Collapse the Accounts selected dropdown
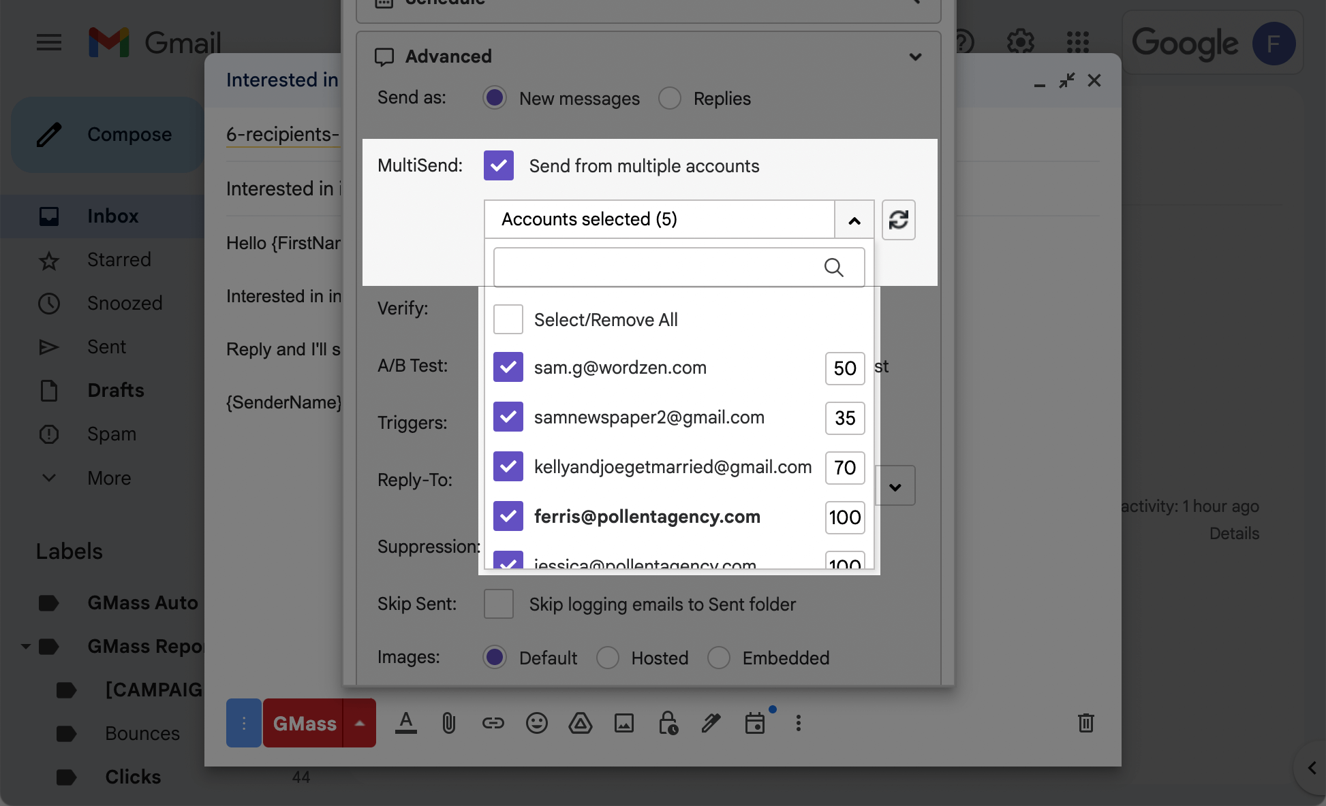 tap(854, 219)
